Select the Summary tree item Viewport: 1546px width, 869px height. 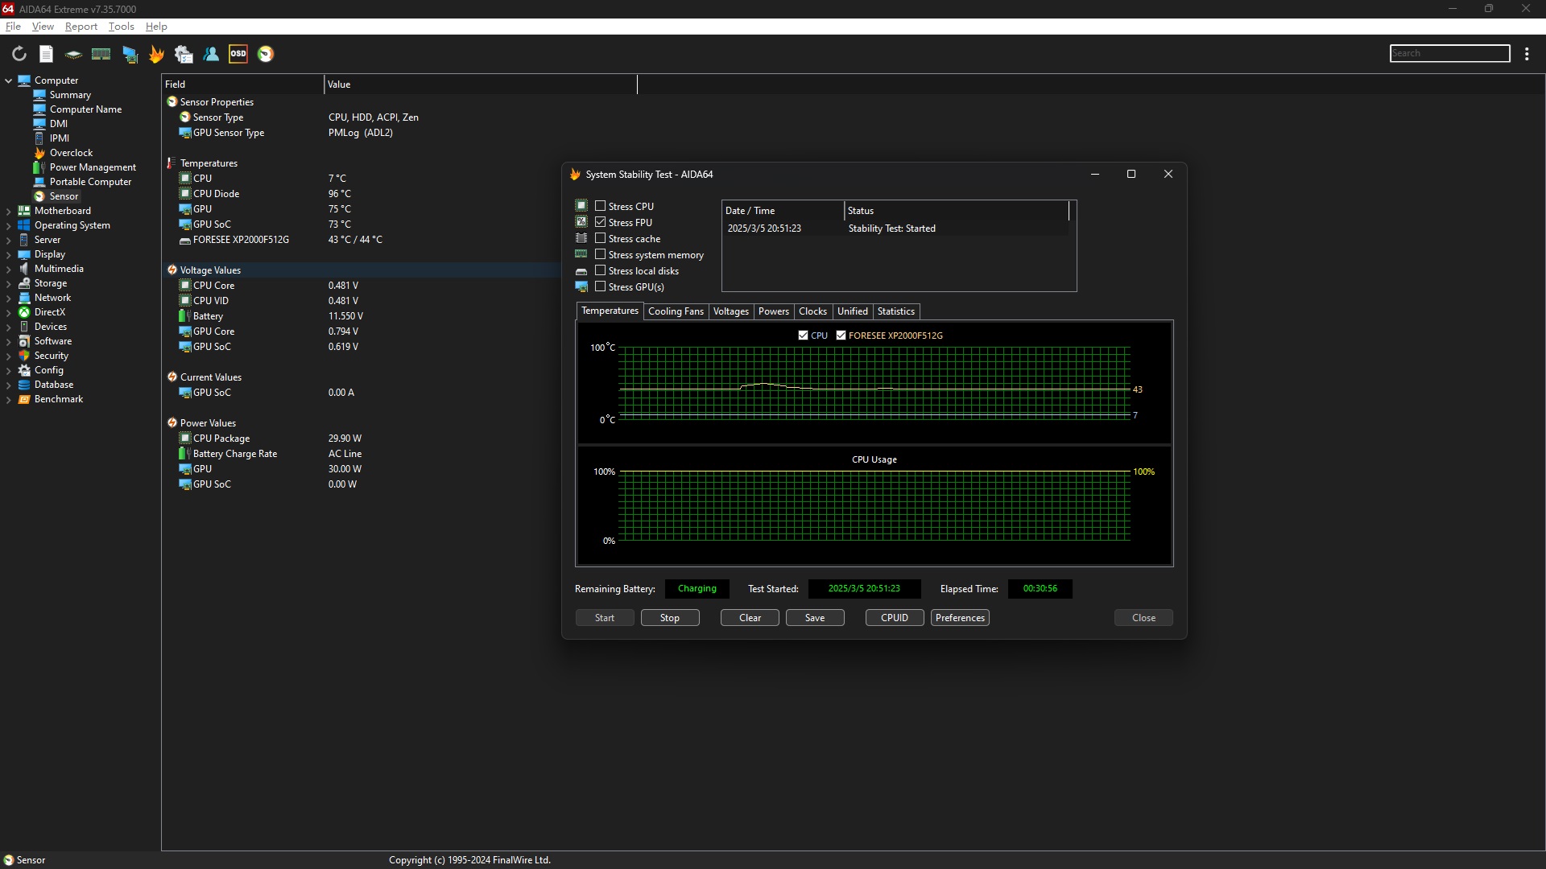click(70, 95)
